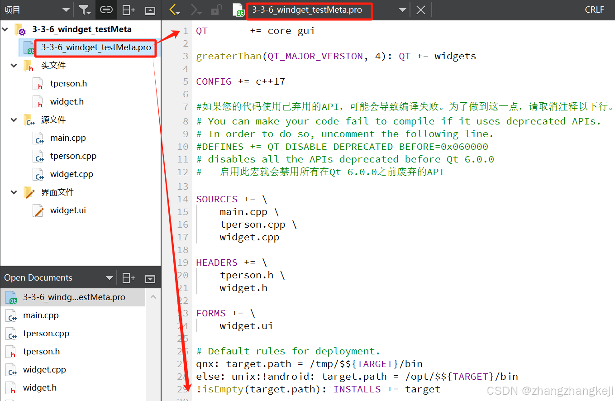Switch to main.cpp in Open Documents
Screen dimensions: 615x401
pos(73,315)
